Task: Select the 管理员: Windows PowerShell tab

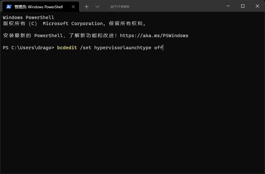Action: 38,7
